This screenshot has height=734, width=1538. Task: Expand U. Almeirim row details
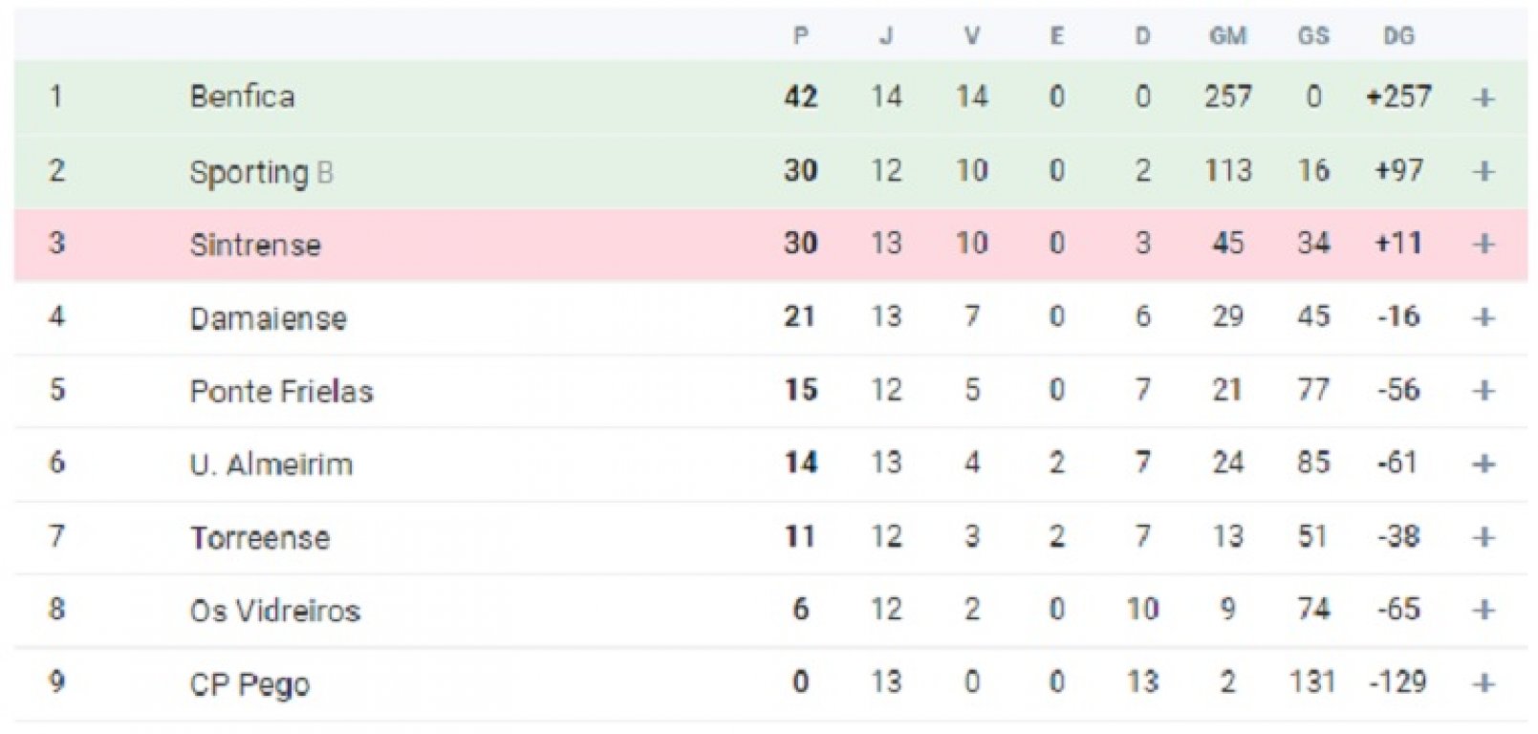click(x=1484, y=464)
